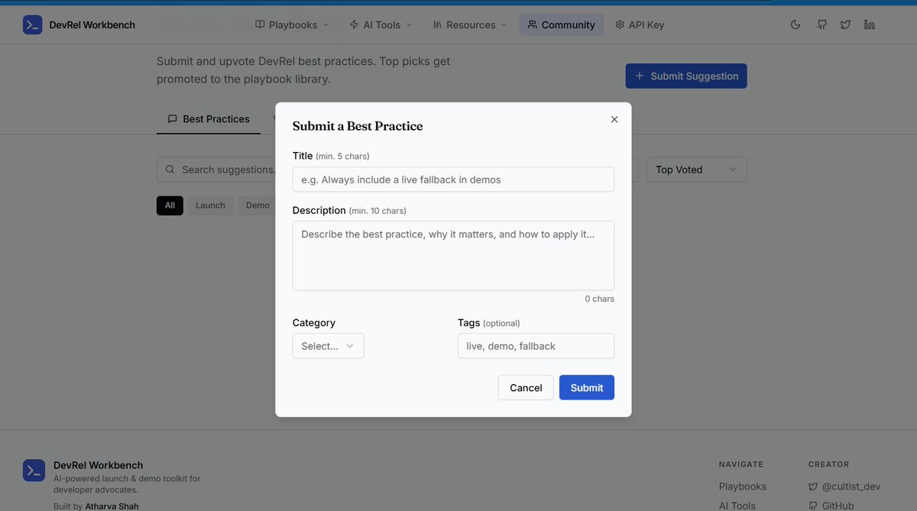The image size is (917, 511).
Task: Expand the AI Tools navigation menu
Action: [x=381, y=24]
